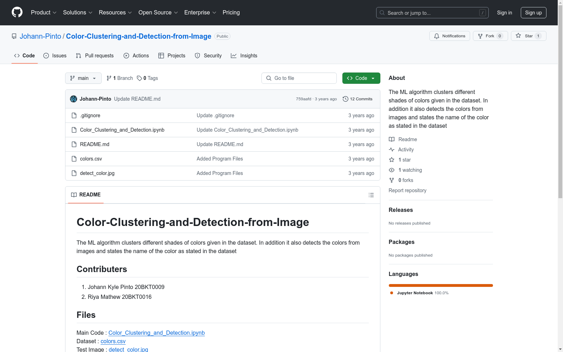This screenshot has width=563, height=352.
Task: Open the Johann-Pinto owner profile link
Action: [40, 36]
